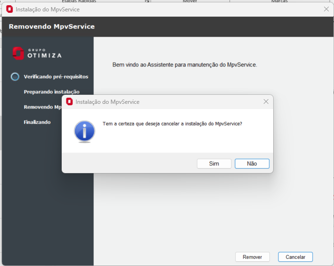Click the spinner beside Verificando pré-requisitos
This screenshot has width=334, height=266.
click(15, 76)
